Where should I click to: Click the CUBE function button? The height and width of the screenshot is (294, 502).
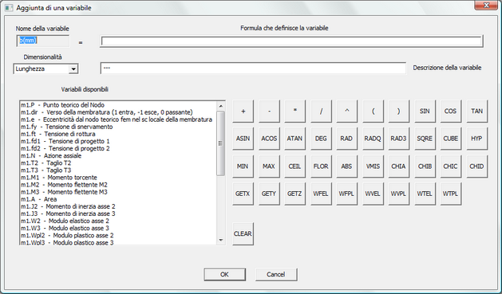[450, 139]
